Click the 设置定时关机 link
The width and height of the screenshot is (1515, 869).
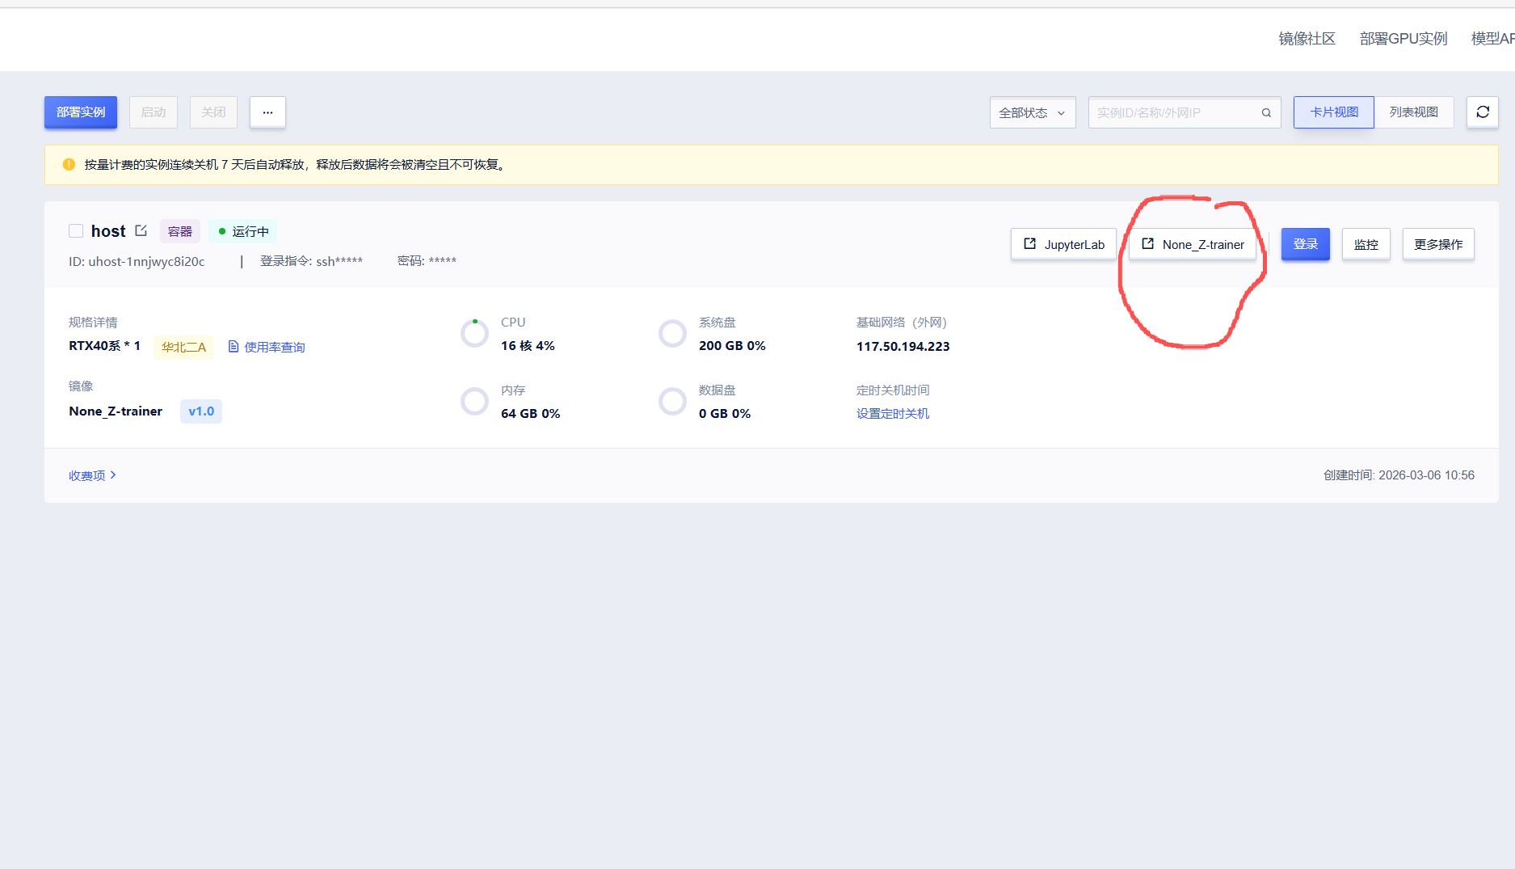[892, 414]
